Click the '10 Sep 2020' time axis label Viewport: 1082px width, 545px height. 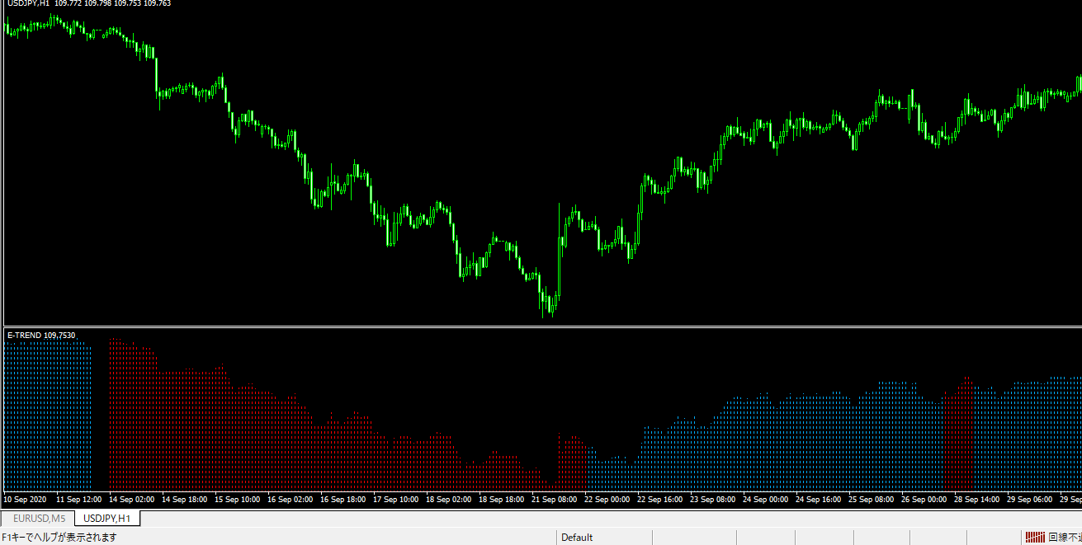26,500
